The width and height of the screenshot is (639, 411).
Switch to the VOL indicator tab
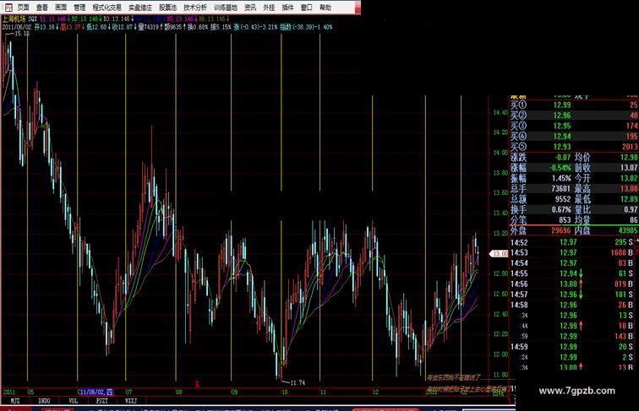(74, 401)
